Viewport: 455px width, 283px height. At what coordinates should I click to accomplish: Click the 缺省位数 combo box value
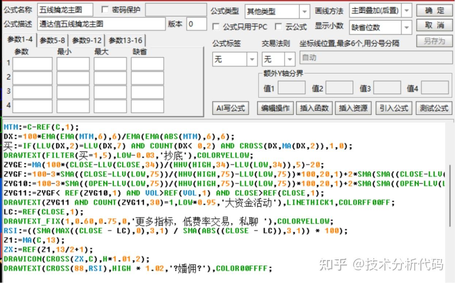375,27
